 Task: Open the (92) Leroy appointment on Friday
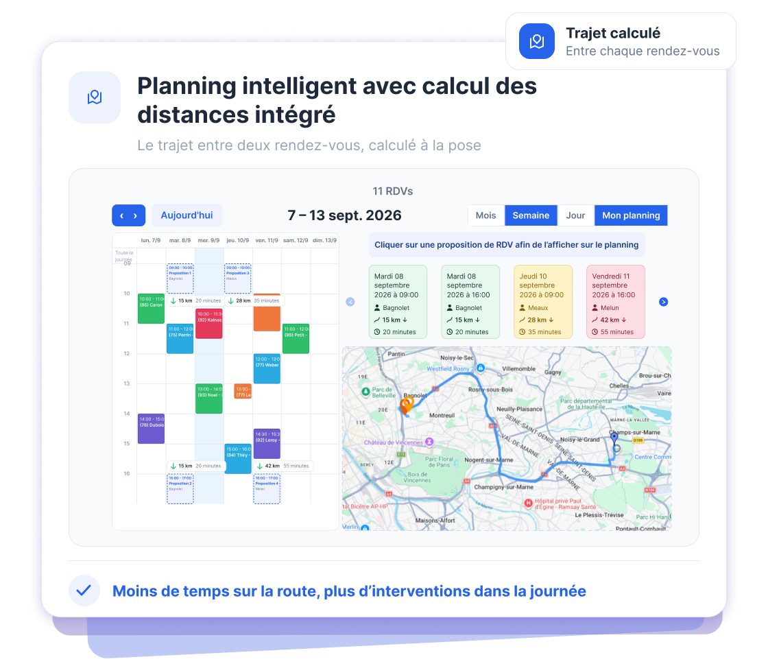pyautogui.click(x=267, y=444)
